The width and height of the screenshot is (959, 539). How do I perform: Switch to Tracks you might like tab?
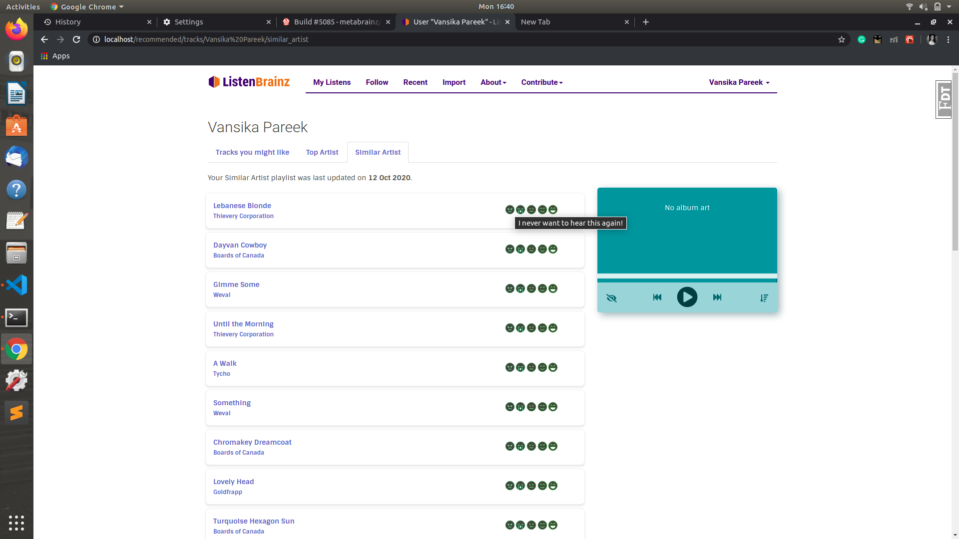pos(252,152)
